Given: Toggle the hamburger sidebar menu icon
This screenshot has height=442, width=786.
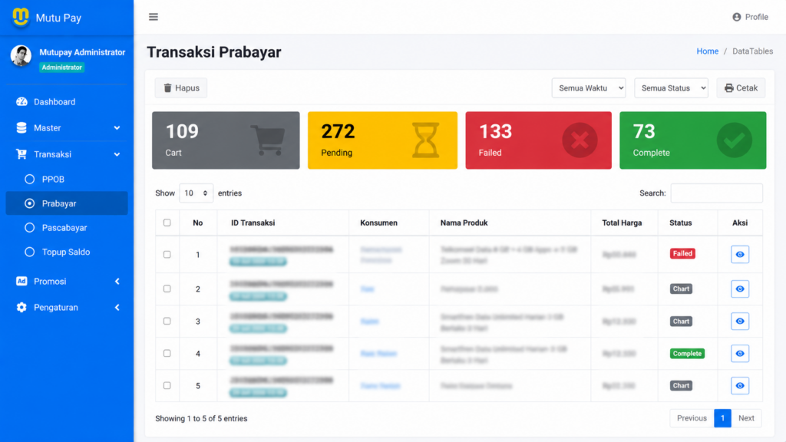Looking at the screenshot, I should 154,17.
